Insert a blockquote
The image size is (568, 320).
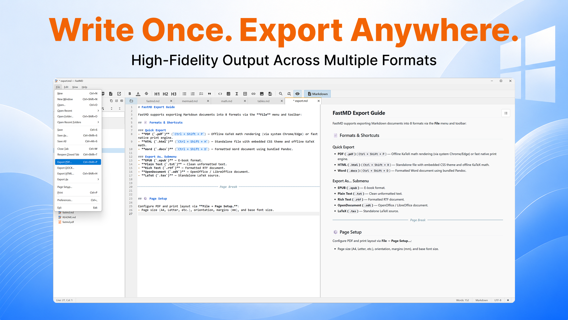tap(209, 94)
